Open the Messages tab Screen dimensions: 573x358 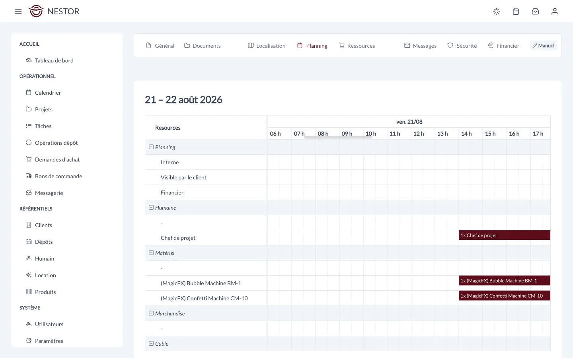tap(420, 46)
